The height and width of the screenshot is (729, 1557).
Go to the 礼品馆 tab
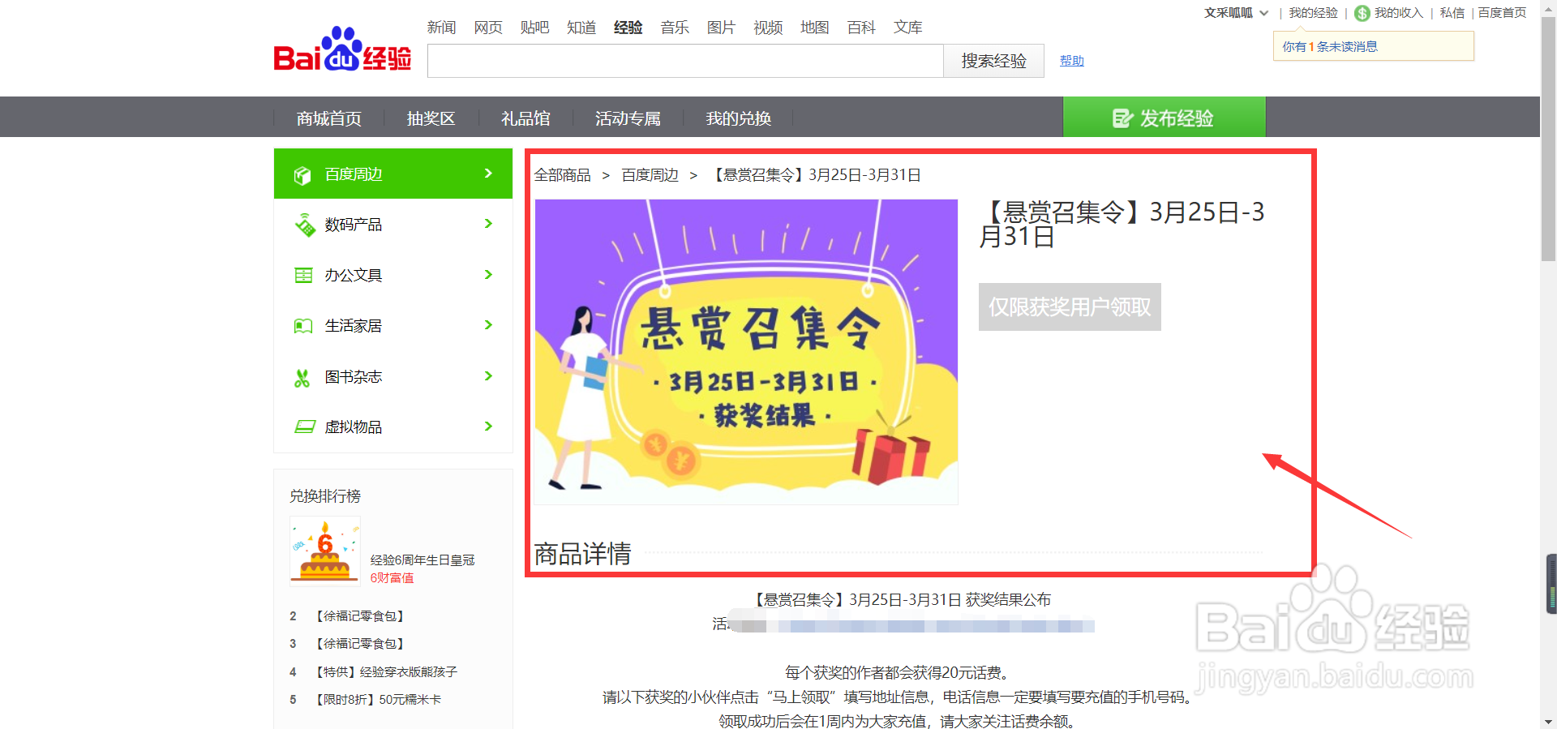526,119
